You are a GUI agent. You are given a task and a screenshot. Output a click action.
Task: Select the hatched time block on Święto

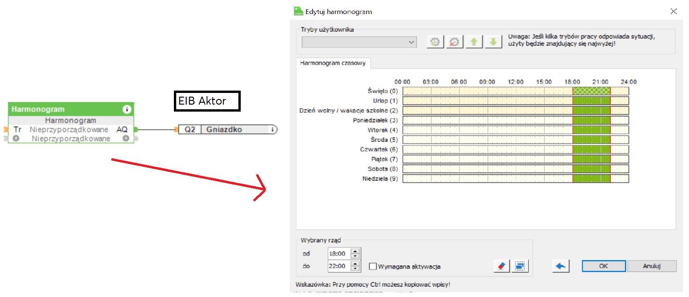(x=591, y=91)
